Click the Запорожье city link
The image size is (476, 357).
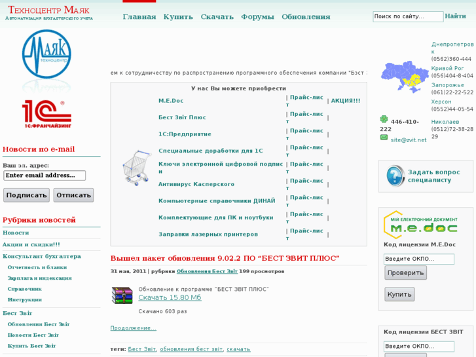[x=447, y=85]
